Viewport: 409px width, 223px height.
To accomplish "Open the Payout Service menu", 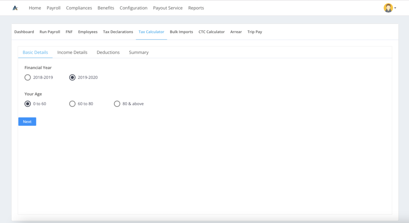I will tap(168, 8).
